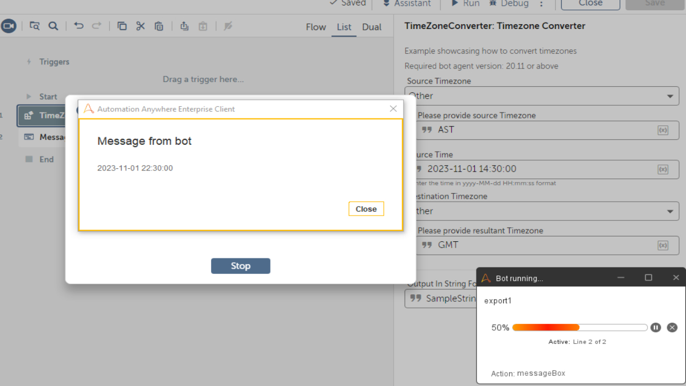Open the Source Timezone dropdown
The height and width of the screenshot is (386, 686).
542,96
